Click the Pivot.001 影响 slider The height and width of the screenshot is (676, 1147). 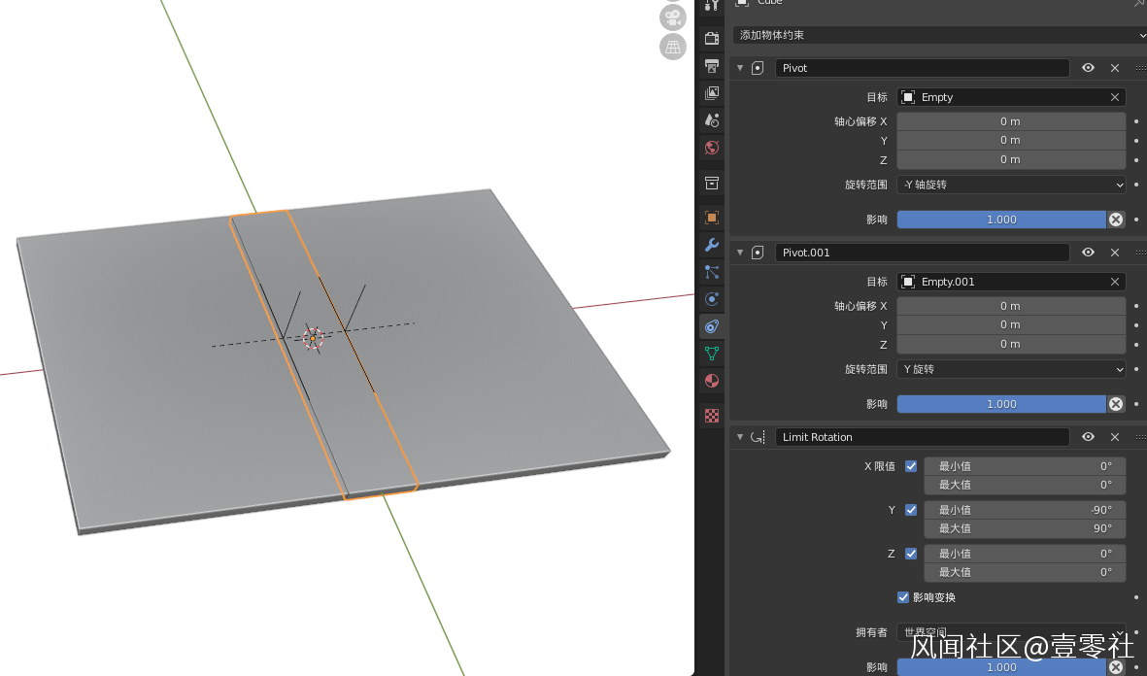click(1000, 404)
